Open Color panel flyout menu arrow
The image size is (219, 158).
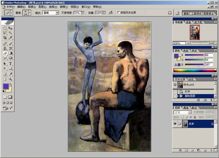(215, 50)
